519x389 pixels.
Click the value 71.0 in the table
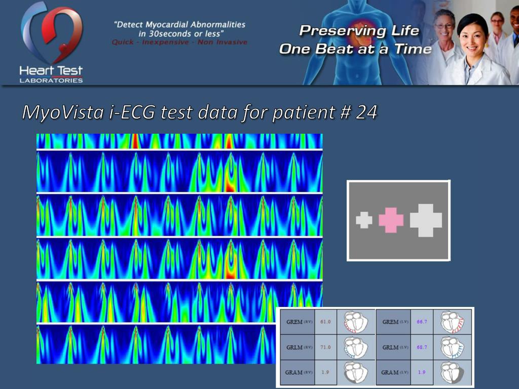[x=325, y=347]
